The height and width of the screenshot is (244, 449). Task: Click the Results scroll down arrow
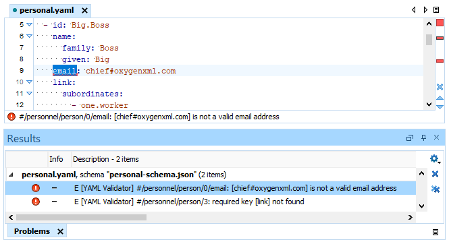tap(421, 206)
